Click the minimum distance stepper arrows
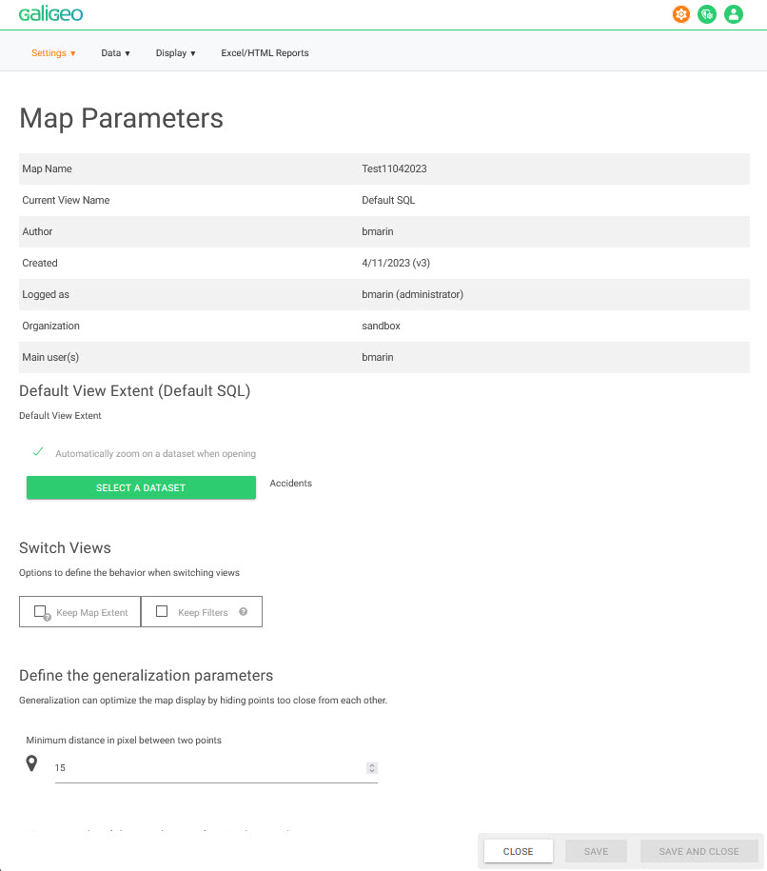This screenshot has width=767, height=871. [x=372, y=768]
